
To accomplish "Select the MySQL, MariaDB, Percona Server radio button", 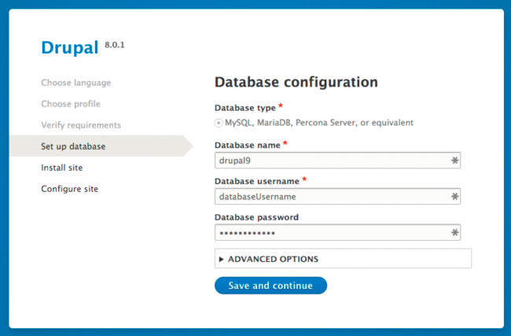I will point(219,123).
